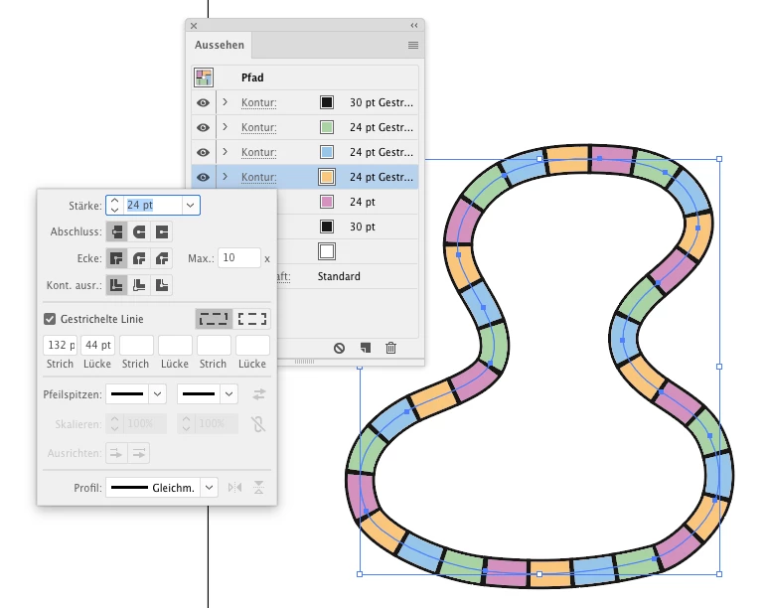
Task: Click the Stärke stepper arrows
Action: click(115, 206)
